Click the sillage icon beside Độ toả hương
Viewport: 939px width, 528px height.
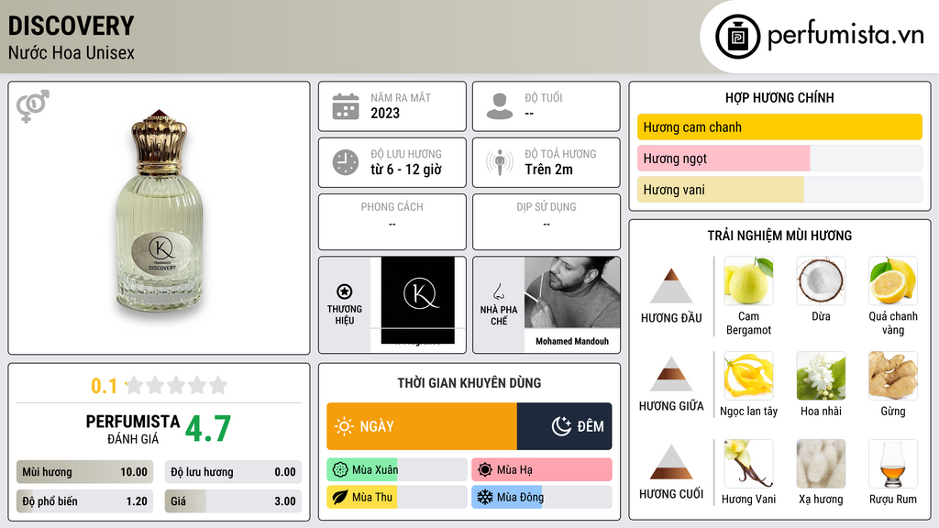tap(500, 162)
